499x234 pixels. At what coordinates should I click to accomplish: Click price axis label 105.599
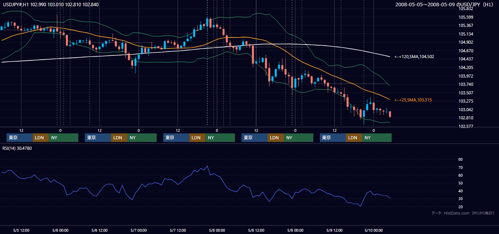tap(466, 17)
